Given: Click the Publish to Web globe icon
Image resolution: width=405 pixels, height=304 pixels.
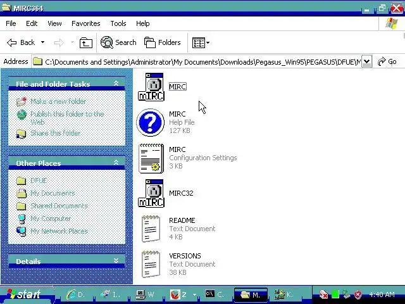Looking at the screenshot, I should pos(22,115).
